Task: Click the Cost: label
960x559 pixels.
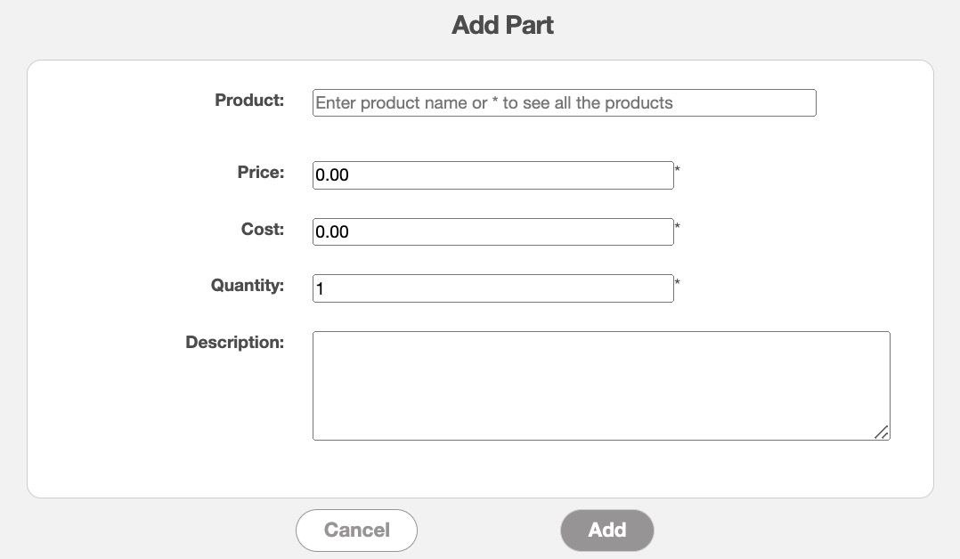Action: (x=263, y=230)
